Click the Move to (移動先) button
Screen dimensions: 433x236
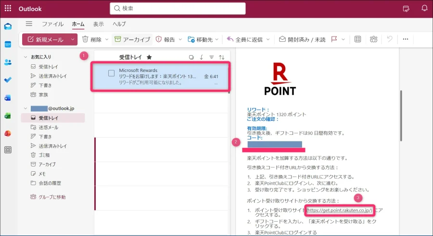200,39
